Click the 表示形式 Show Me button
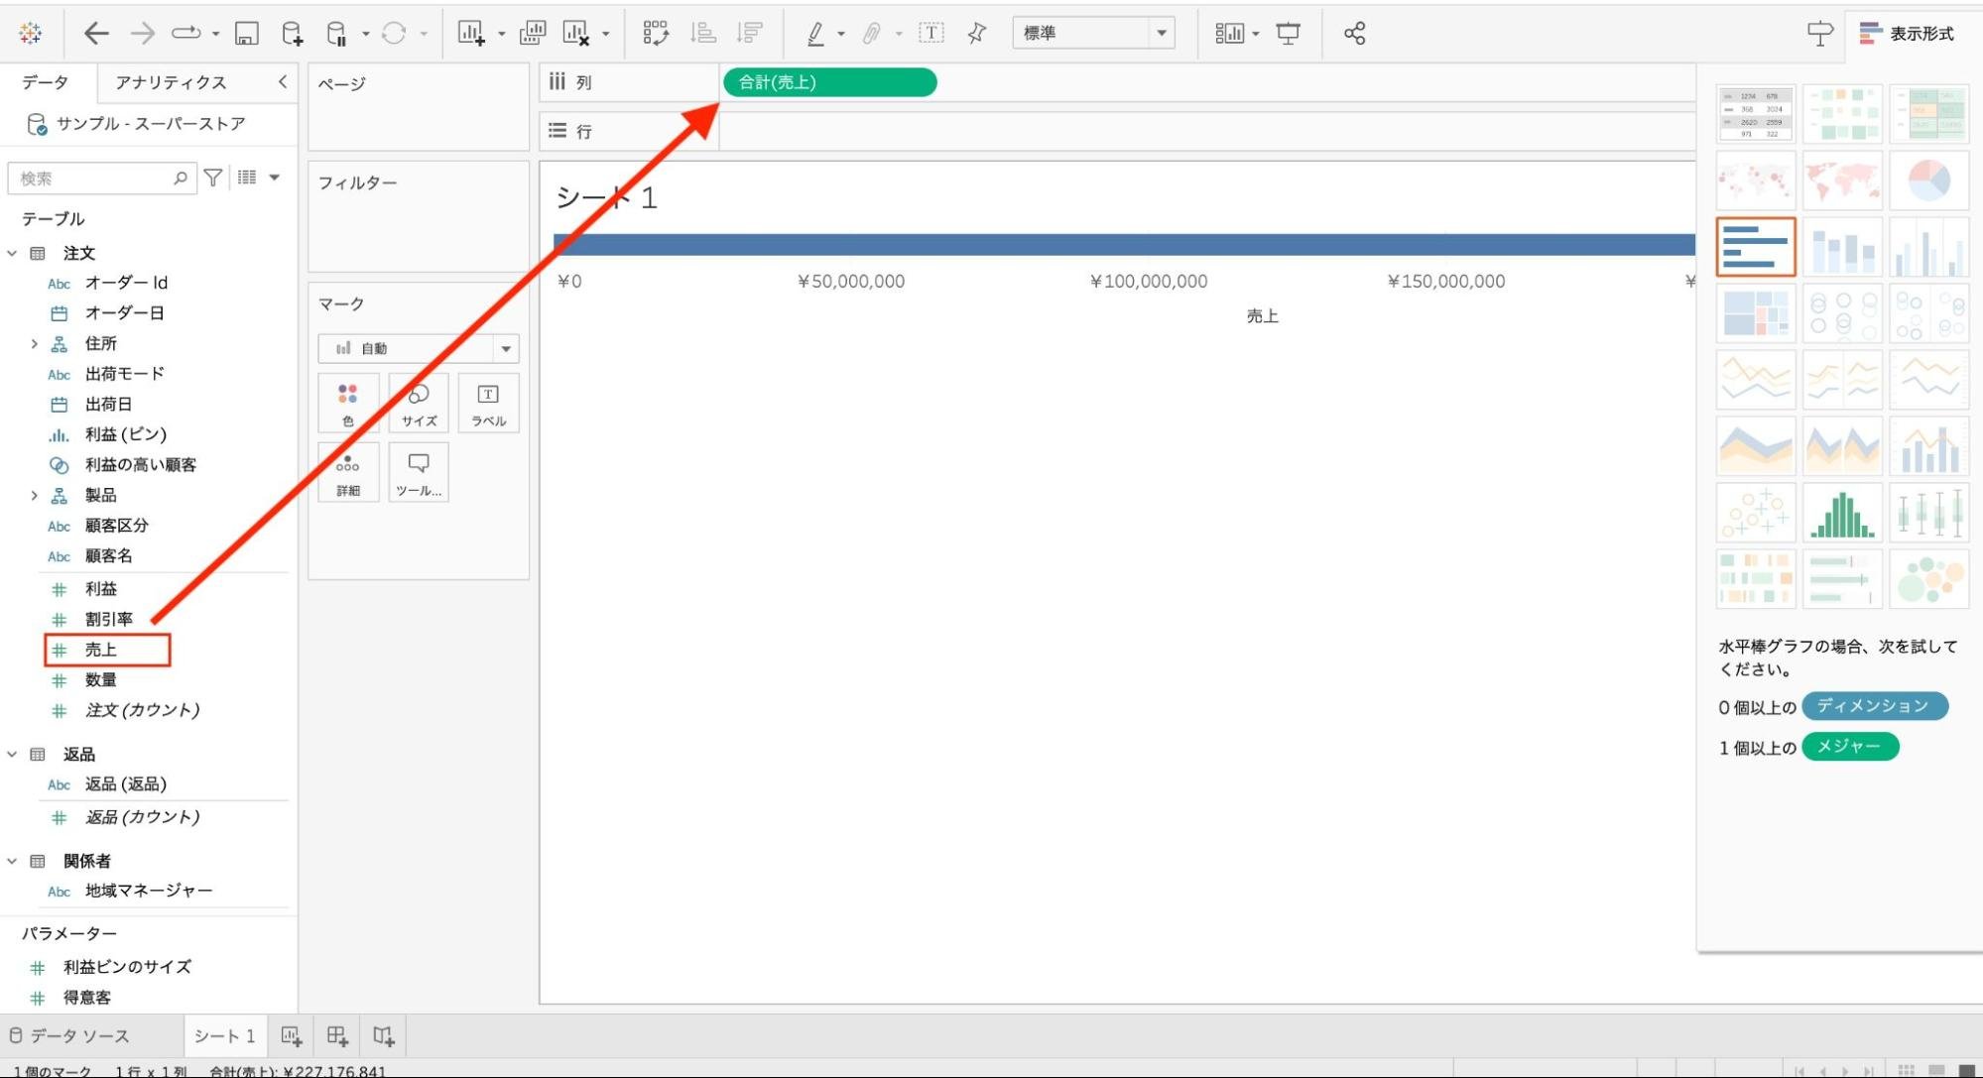This screenshot has height=1078, width=1983. (x=1907, y=33)
